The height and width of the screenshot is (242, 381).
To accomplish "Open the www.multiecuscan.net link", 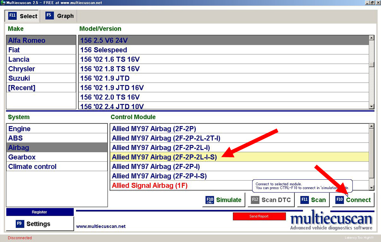I will click(x=101, y=227).
